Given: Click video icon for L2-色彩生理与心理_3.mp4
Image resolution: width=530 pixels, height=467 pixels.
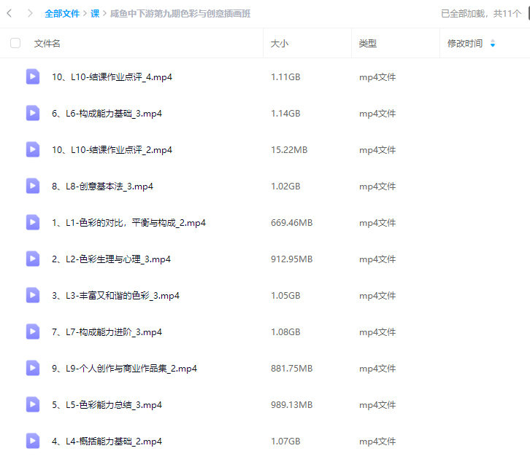Looking at the screenshot, I should tap(33, 259).
